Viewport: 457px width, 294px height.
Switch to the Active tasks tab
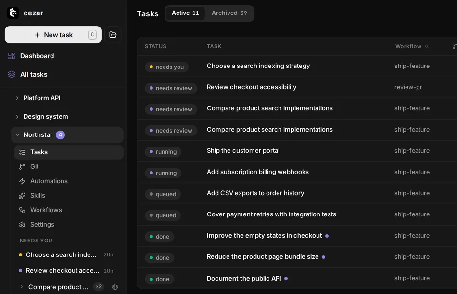coord(185,13)
